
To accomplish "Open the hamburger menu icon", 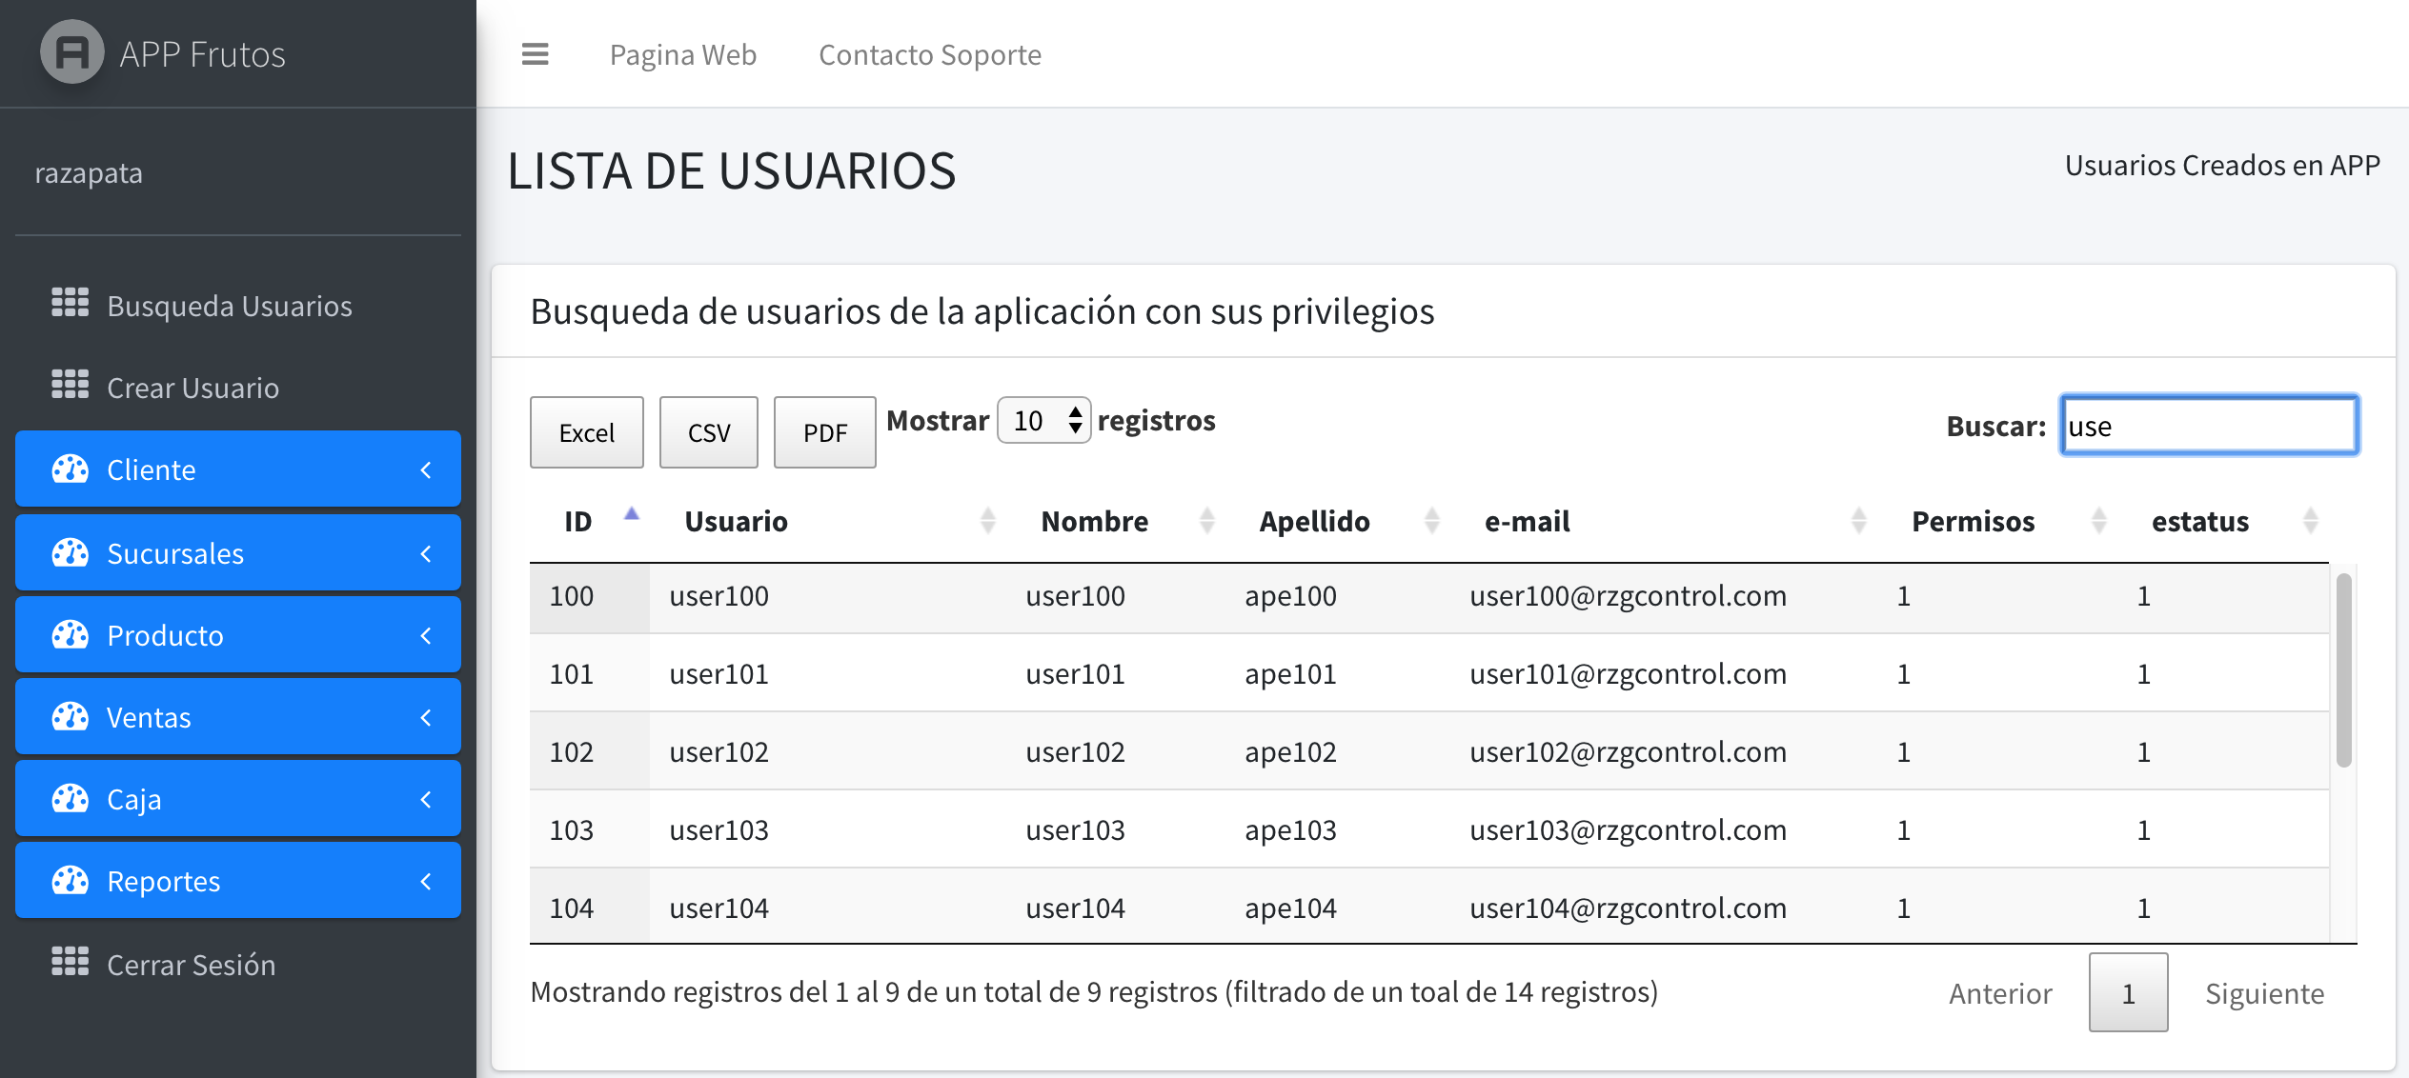I will point(536,54).
